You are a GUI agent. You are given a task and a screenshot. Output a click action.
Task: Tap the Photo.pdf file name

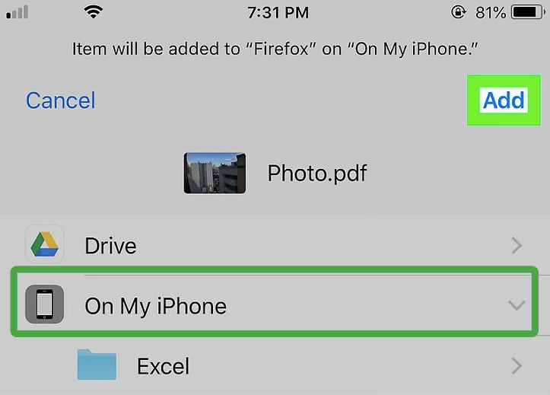click(317, 173)
